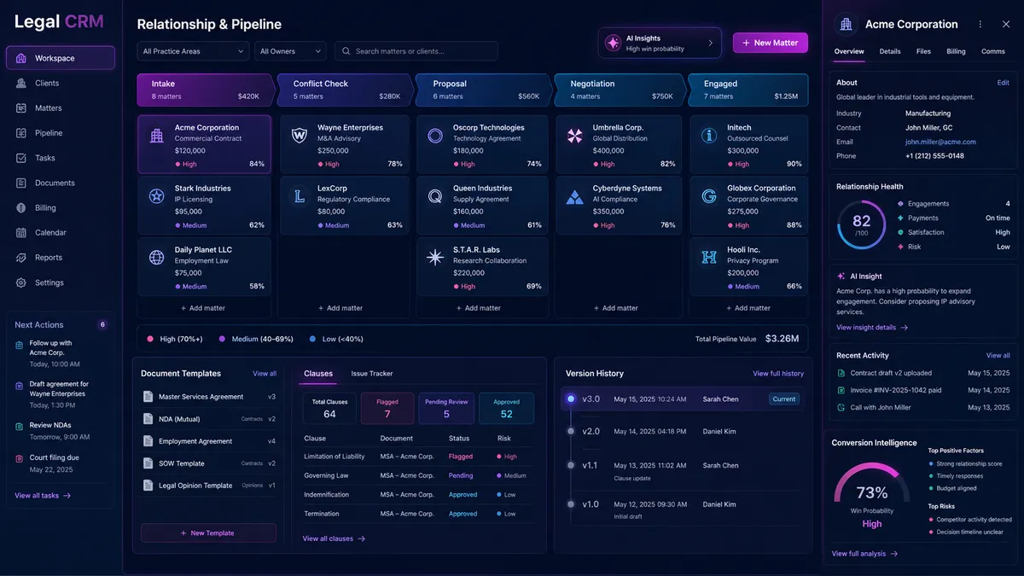Open the View insight details link
Viewport: 1024px width, 576px height.
tap(872, 328)
